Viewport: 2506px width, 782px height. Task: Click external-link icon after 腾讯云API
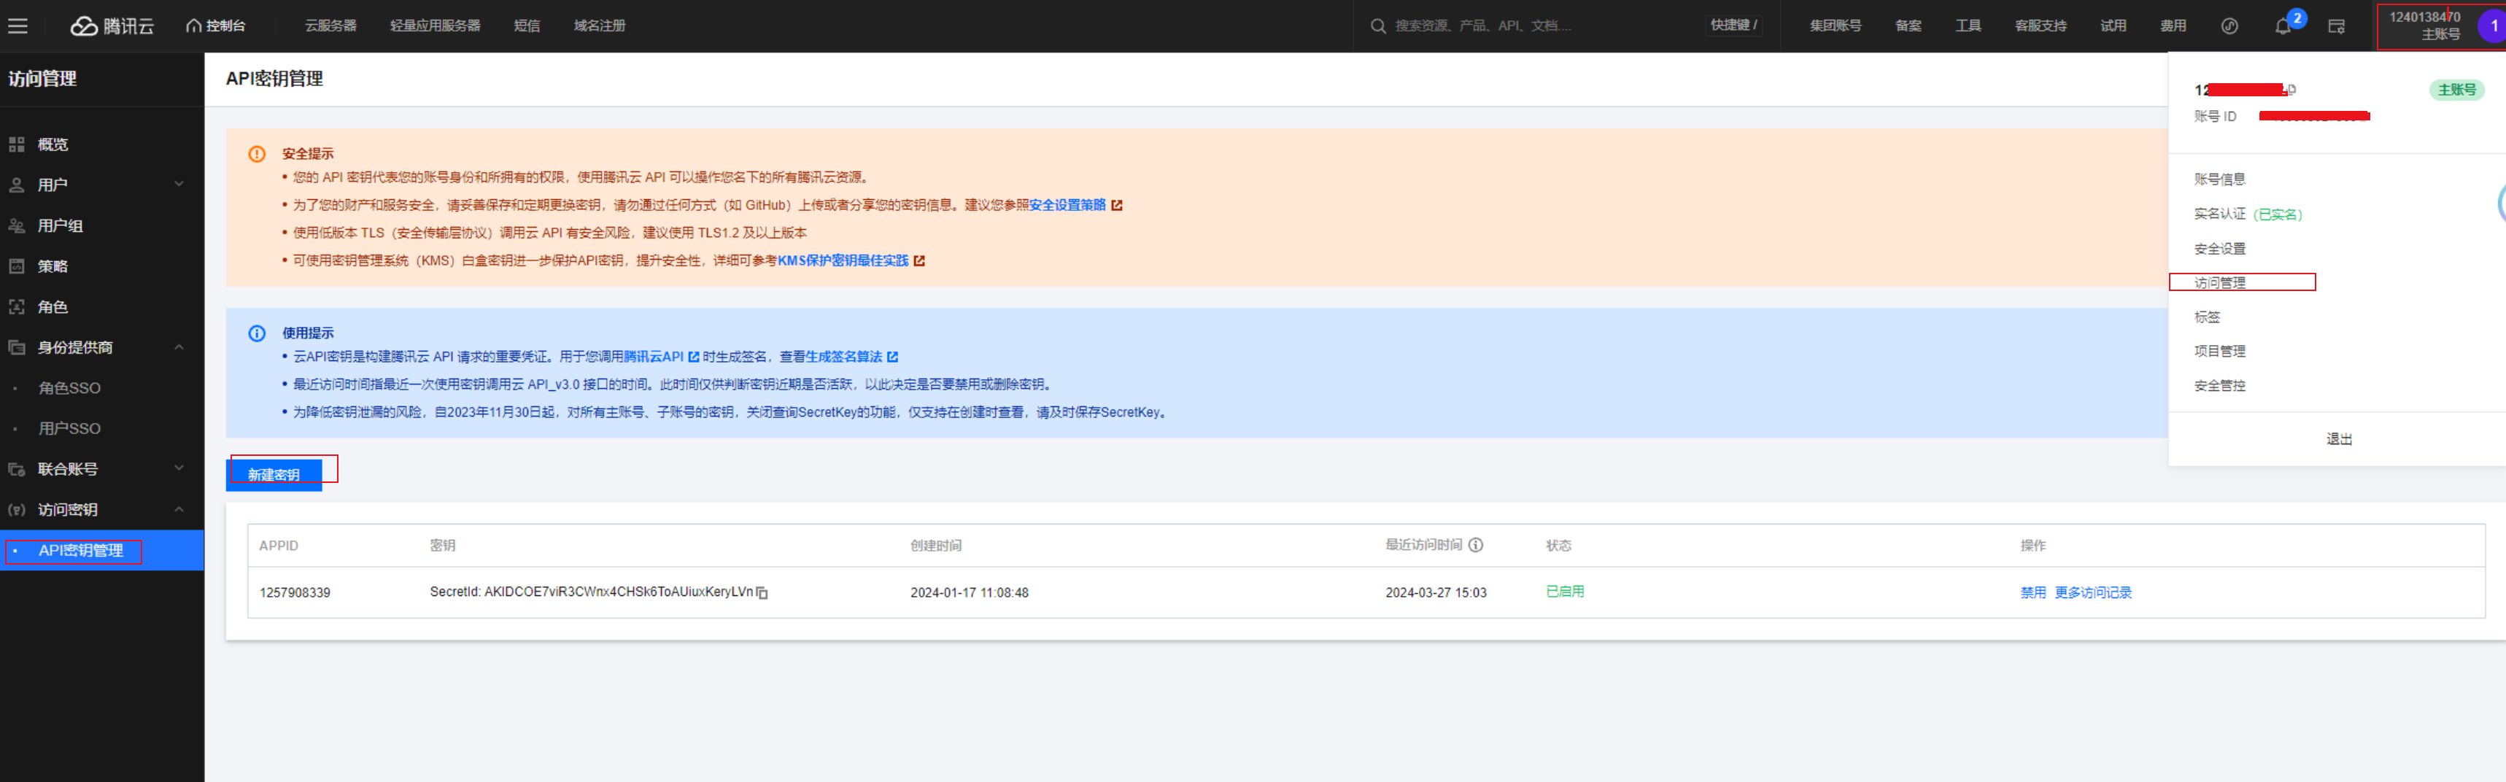coord(694,357)
